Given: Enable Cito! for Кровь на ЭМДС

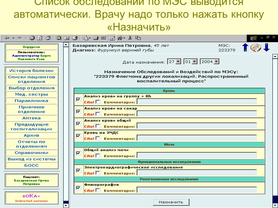Looking at the screenshot, I should (98, 138).
